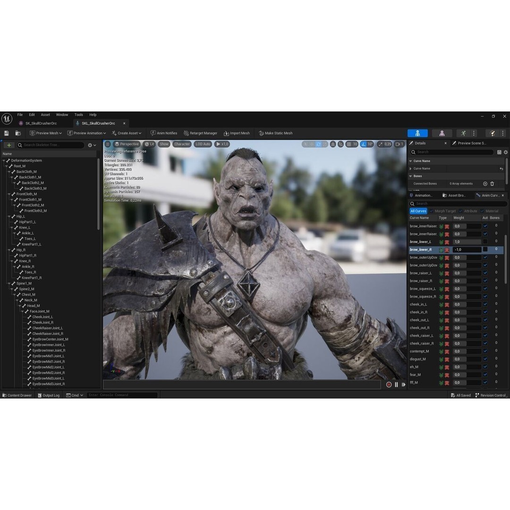510x510 pixels.
Task: Open Details property matrix grid icon
Action: [499, 152]
